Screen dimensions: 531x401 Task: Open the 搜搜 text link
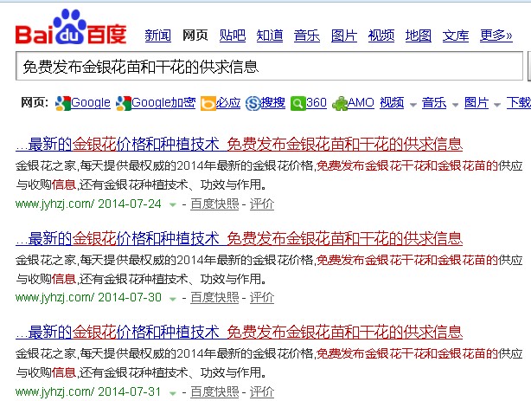[x=272, y=102]
